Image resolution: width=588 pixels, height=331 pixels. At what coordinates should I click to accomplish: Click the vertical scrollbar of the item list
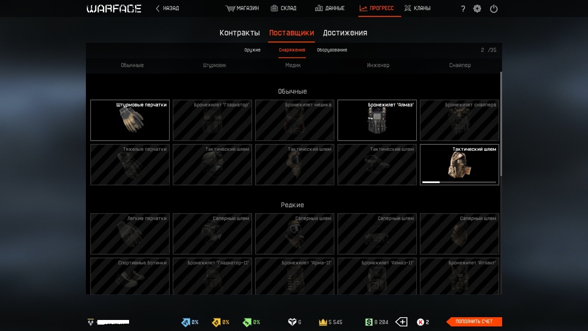501,123
